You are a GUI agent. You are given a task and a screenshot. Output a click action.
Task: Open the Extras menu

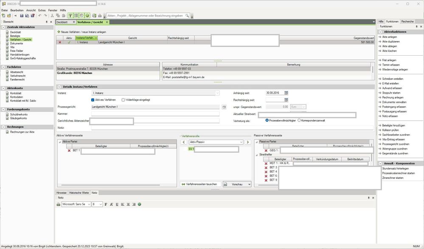pyautogui.click(x=42, y=10)
